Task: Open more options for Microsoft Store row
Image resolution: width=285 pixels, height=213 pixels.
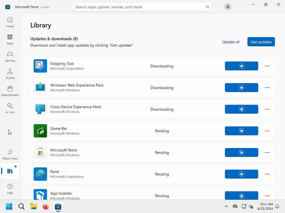Action: (x=267, y=153)
